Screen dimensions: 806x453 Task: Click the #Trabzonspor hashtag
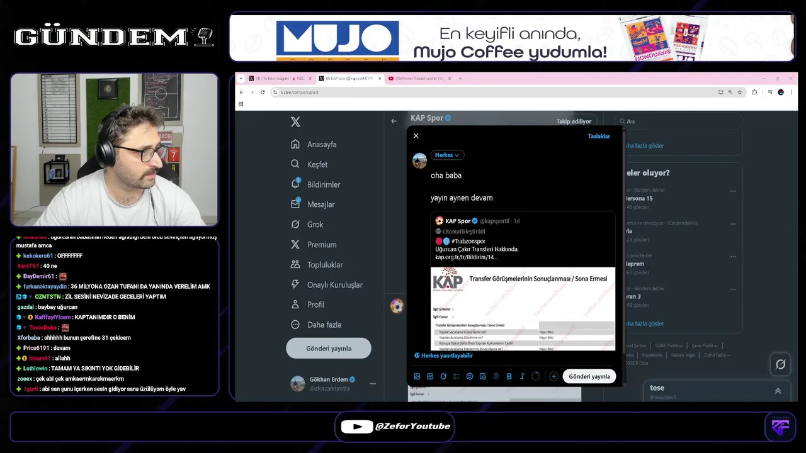click(468, 241)
